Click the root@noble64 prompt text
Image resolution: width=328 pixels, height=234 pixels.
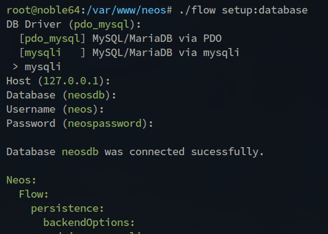tap(44, 10)
